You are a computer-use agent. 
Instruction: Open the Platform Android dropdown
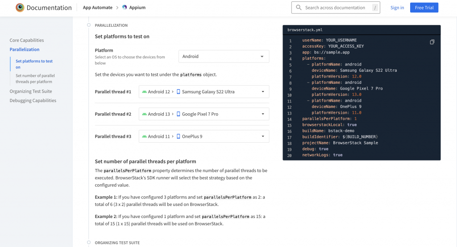[x=224, y=57]
